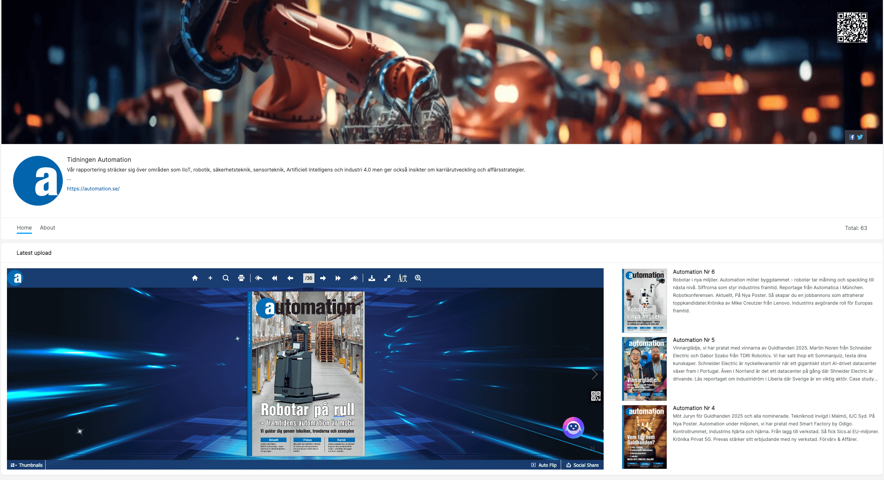Click the flipbook Home icon
Viewport: 884px width, 480px height.
tap(195, 278)
